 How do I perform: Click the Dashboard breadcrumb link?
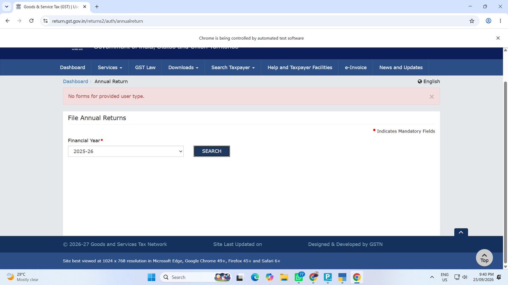coord(75,81)
